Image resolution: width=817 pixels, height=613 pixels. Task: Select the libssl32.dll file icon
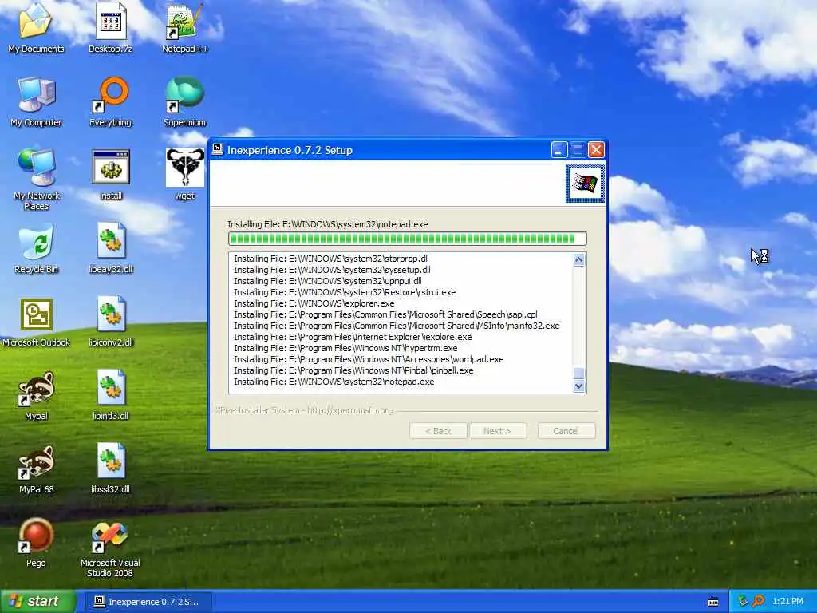pyautogui.click(x=110, y=469)
